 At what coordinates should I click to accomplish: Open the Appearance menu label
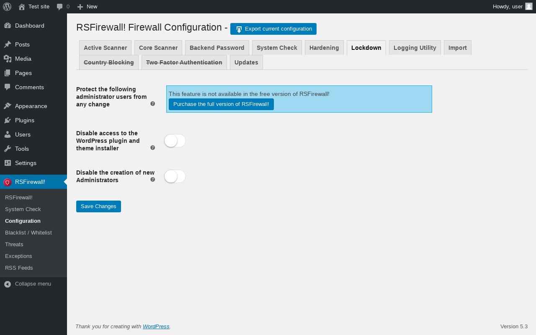[x=31, y=106]
